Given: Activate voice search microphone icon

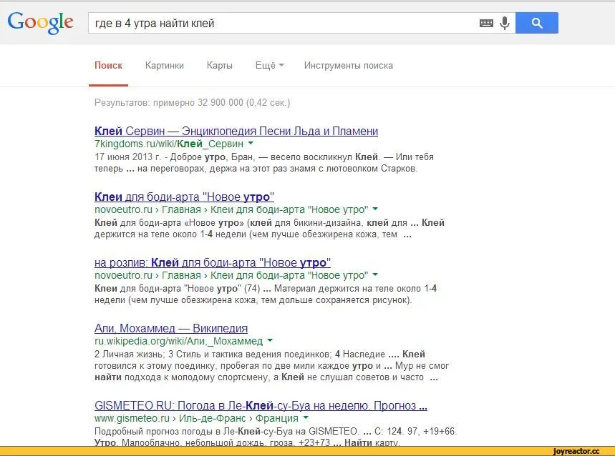Looking at the screenshot, I should [x=505, y=23].
